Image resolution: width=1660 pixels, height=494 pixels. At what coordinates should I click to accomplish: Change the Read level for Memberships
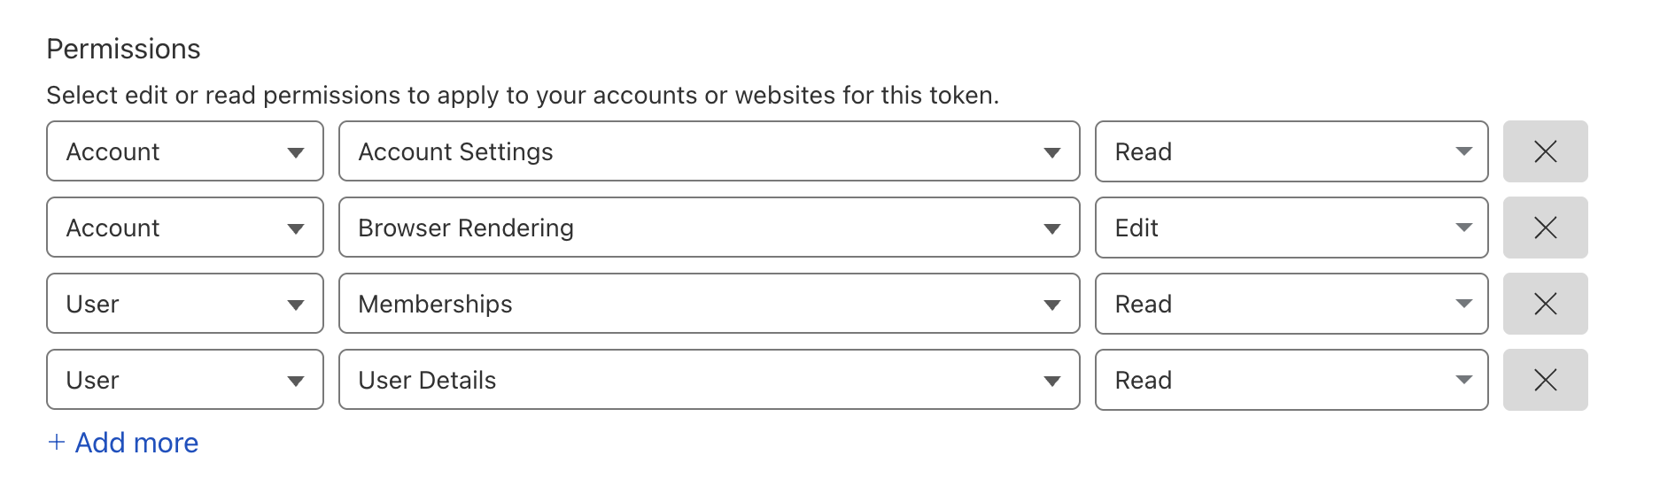pos(1291,304)
